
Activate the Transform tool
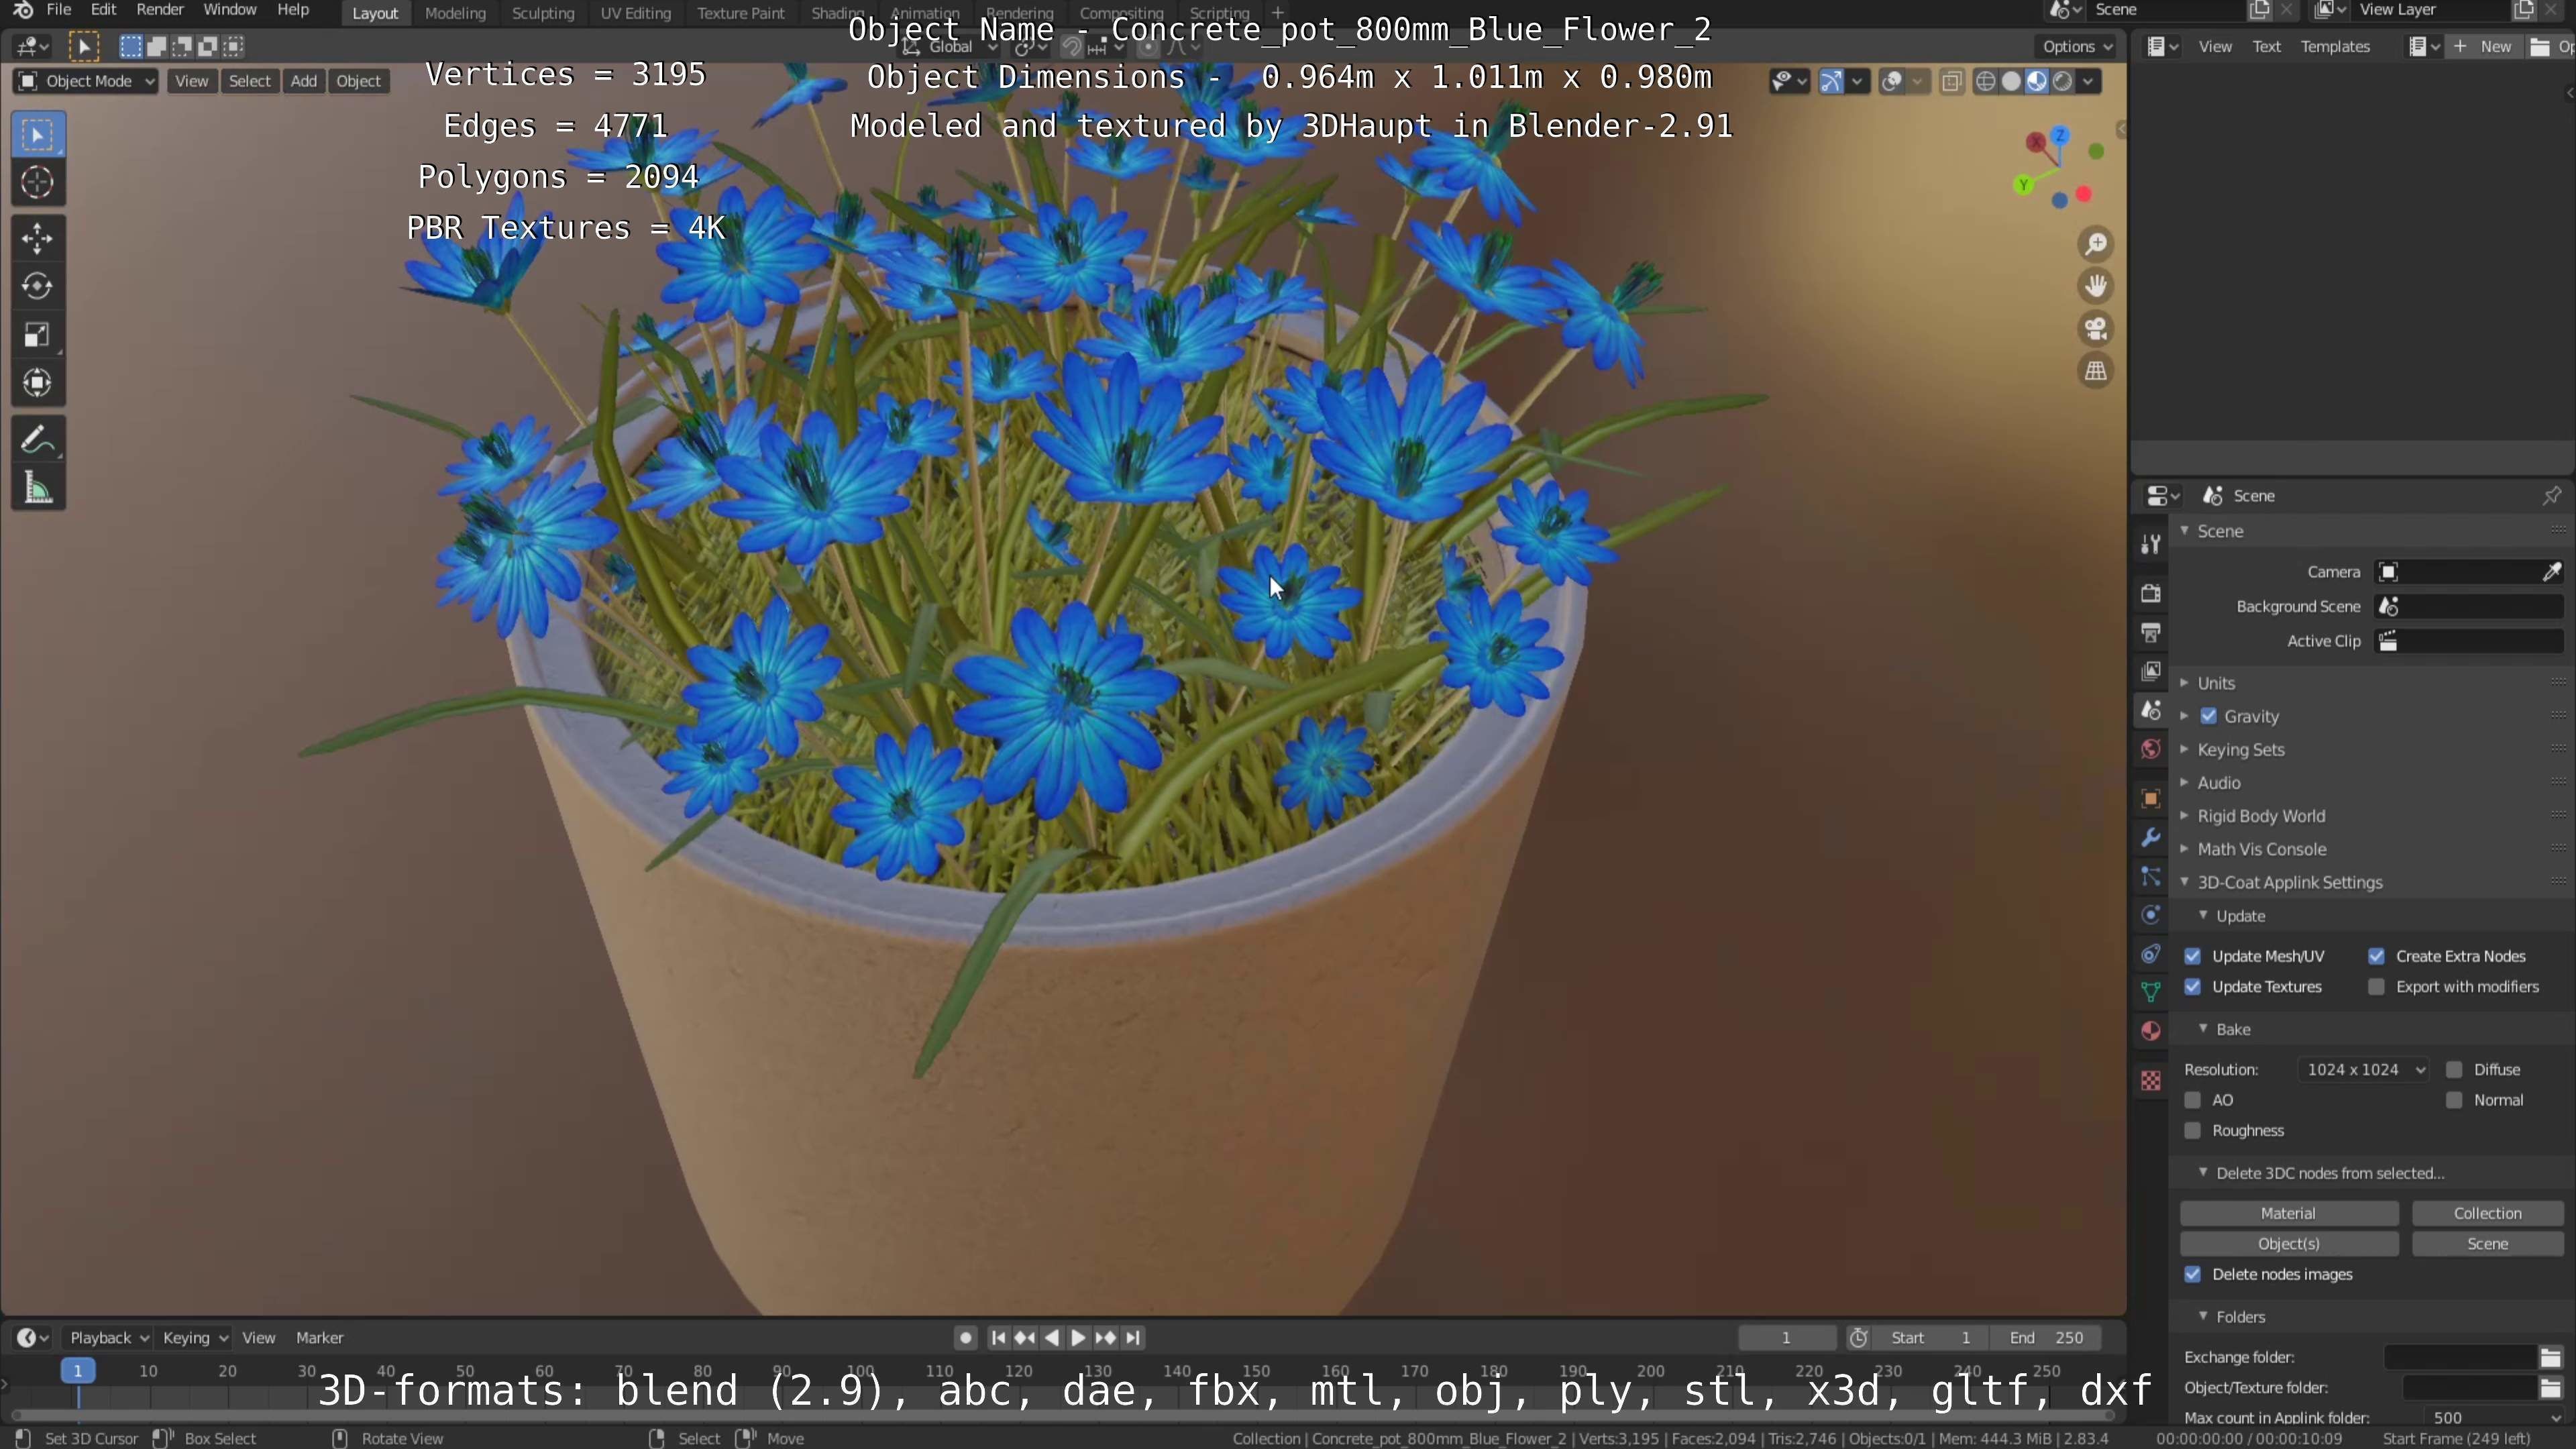[38, 382]
